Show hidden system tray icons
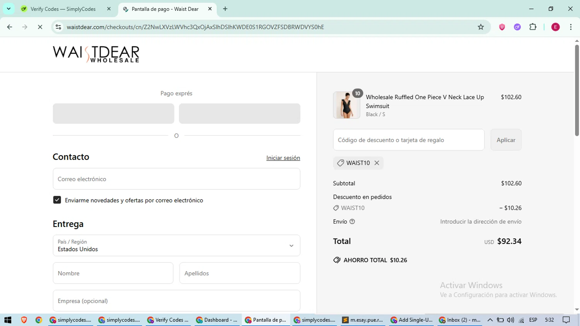This screenshot has height=326, width=580. click(490, 320)
